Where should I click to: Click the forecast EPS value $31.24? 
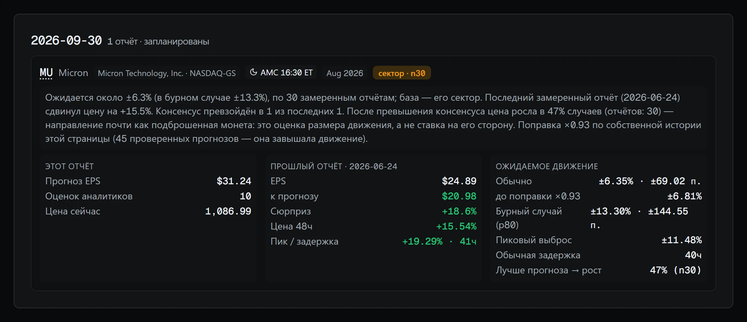tap(234, 181)
